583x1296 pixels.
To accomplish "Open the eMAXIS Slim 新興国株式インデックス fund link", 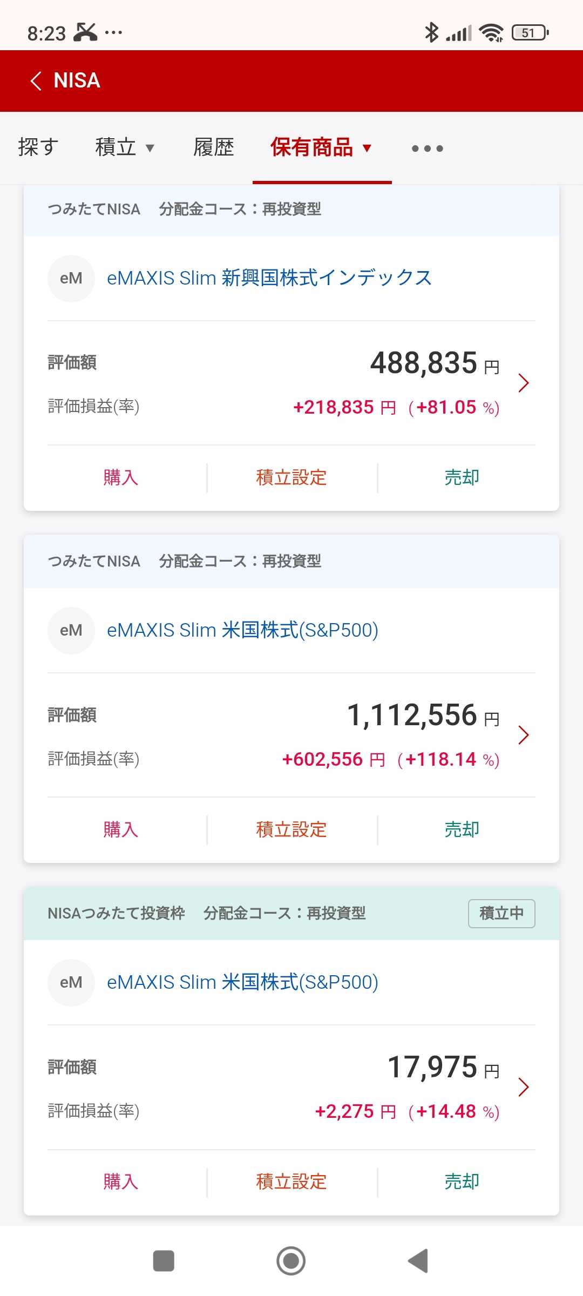I will [269, 278].
